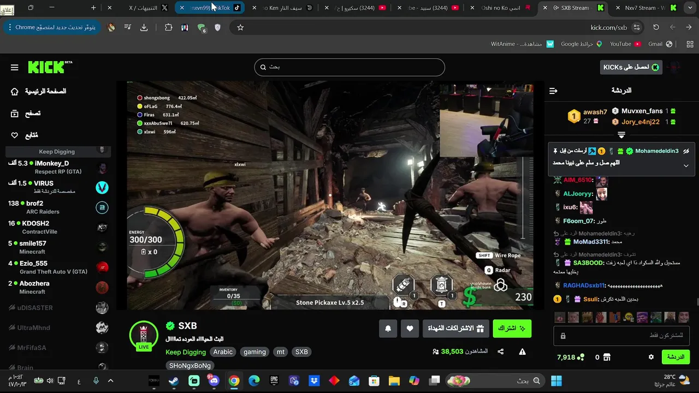
Task: Open the Gift Subscriptions button
Action: click(456, 329)
